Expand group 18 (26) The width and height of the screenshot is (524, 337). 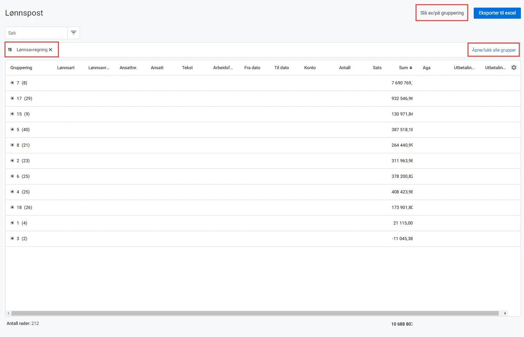click(x=12, y=207)
